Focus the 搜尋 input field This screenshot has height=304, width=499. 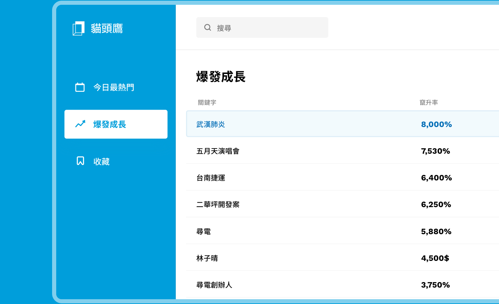click(267, 28)
